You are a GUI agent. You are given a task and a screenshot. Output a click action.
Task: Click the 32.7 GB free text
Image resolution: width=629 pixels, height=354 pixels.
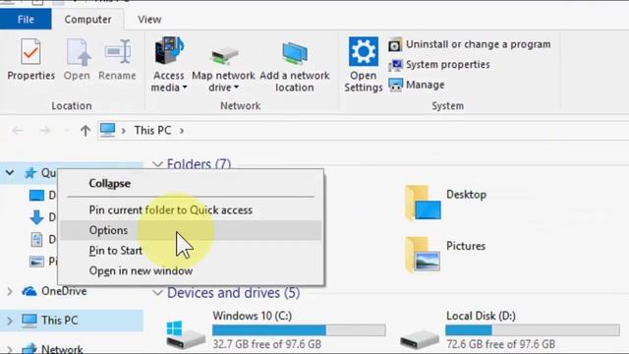[x=266, y=344]
